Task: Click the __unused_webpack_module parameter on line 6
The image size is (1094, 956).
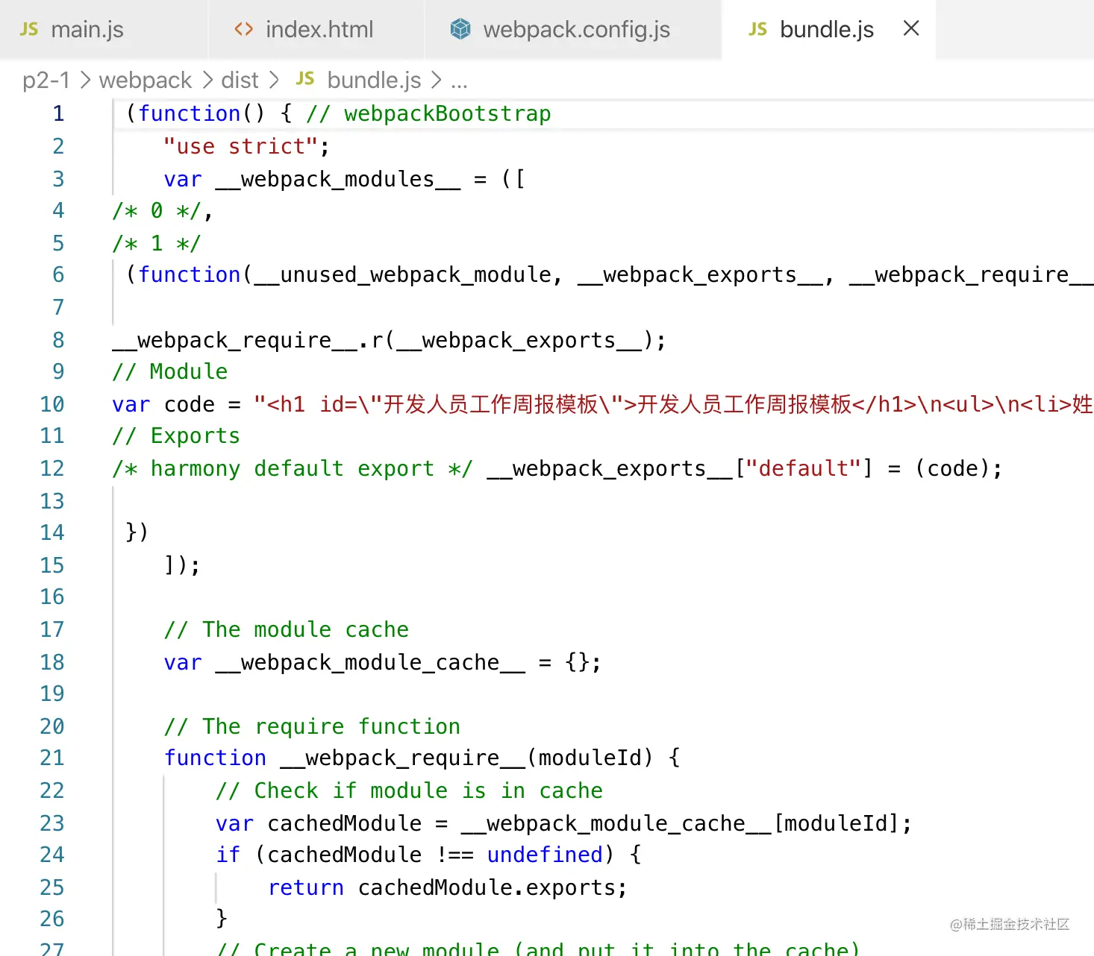Action: (402, 274)
